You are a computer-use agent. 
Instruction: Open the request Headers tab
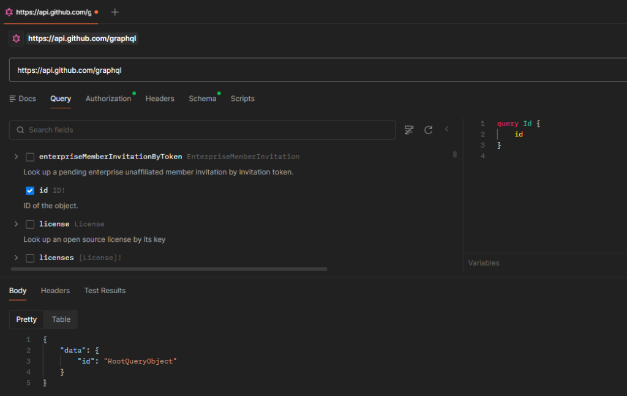coord(160,99)
